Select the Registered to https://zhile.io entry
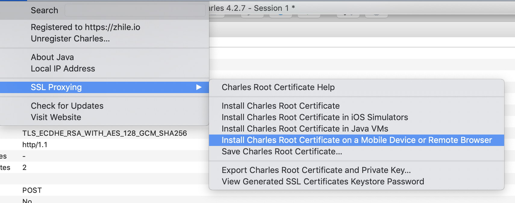The height and width of the screenshot is (203, 515). (85, 27)
